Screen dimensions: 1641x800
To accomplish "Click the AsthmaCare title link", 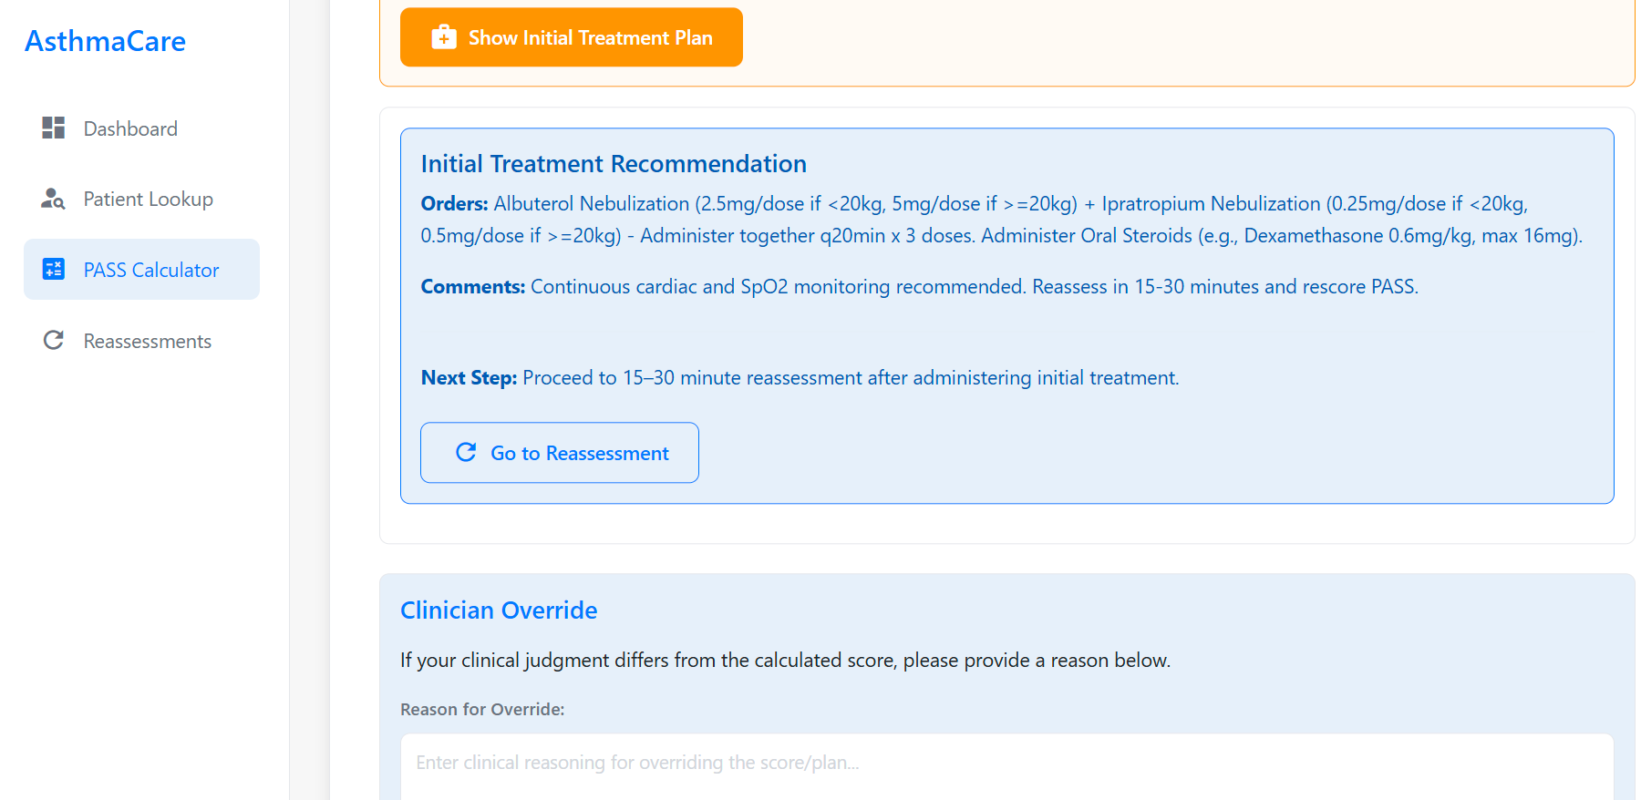I will (105, 40).
